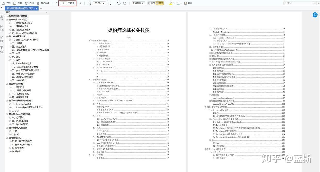This screenshot has width=320, height=172.
Task: Expand 一、垃圾回收 outline node
Action: point(10,118)
